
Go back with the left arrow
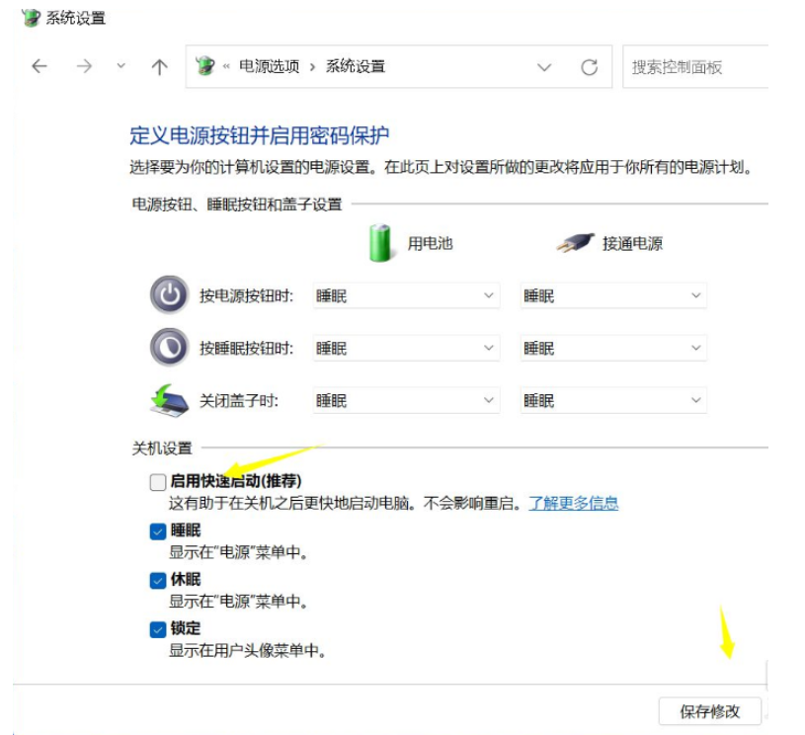click(x=40, y=66)
